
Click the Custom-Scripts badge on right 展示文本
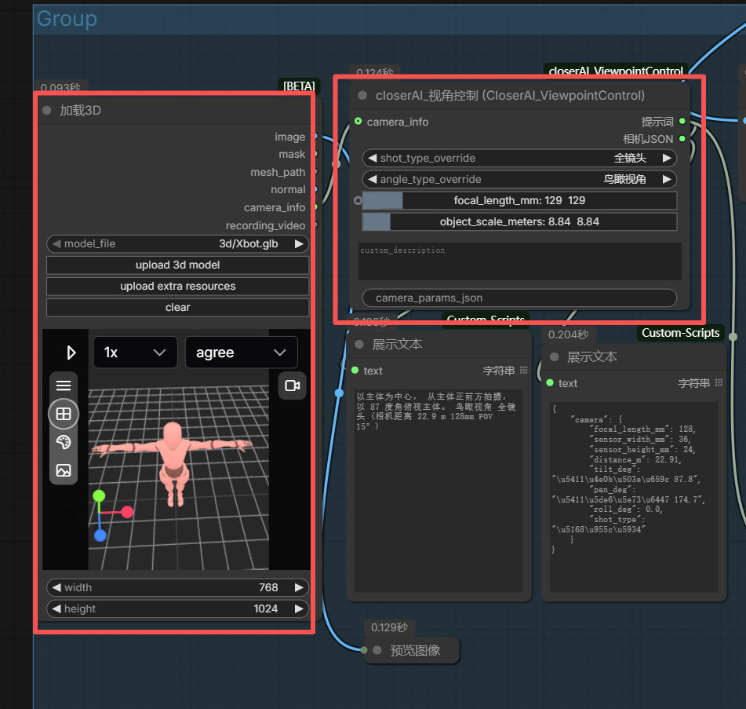pyautogui.click(x=680, y=333)
